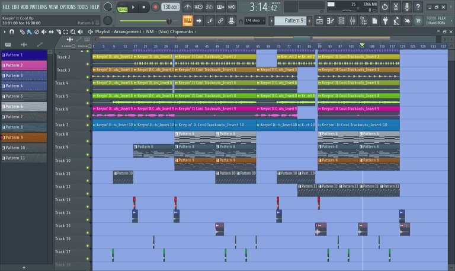
Task: Click wait-for-input-to-start-playing icon
Action: [199, 7]
